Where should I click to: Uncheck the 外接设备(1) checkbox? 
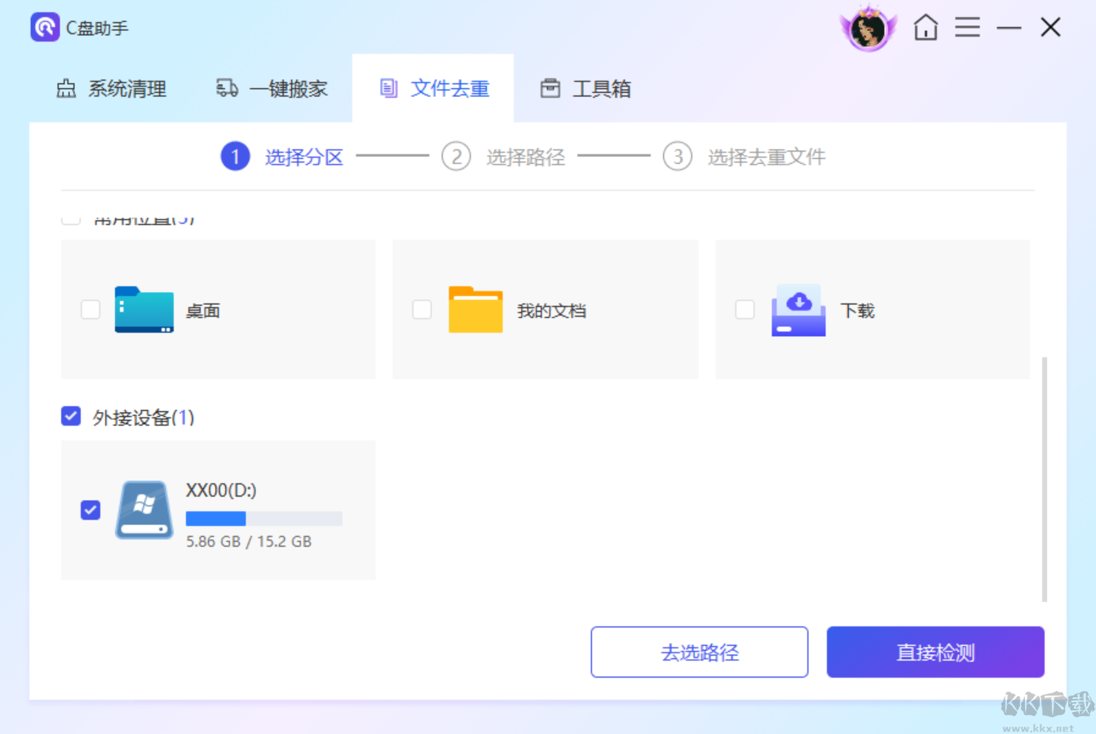71,417
